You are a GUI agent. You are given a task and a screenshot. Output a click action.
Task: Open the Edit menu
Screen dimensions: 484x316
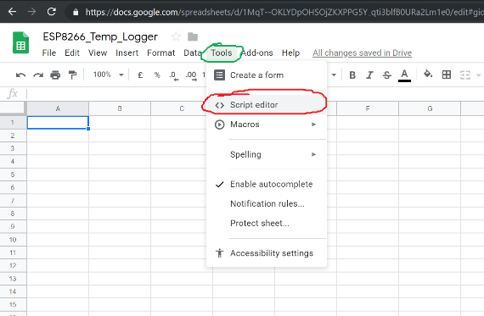72,53
